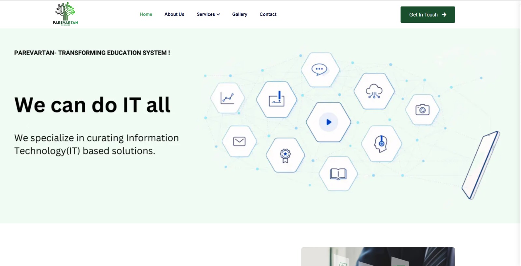Image resolution: width=521 pixels, height=266 pixels.
Task: Click the envelope mail hexagon icon
Action: (x=239, y=141)
